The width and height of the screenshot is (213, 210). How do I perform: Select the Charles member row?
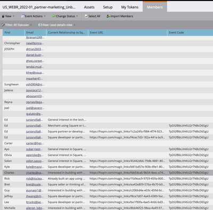tap(108, 173)
